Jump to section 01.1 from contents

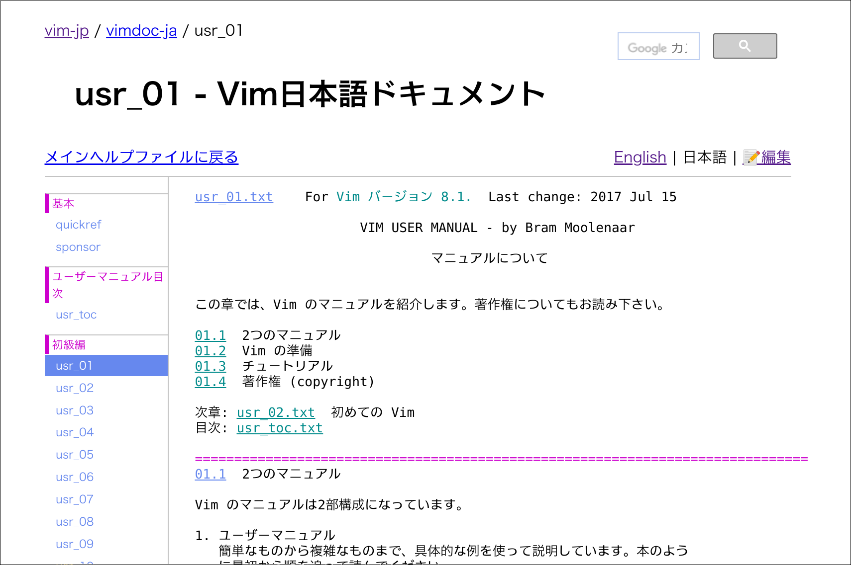tap(211, 335)
